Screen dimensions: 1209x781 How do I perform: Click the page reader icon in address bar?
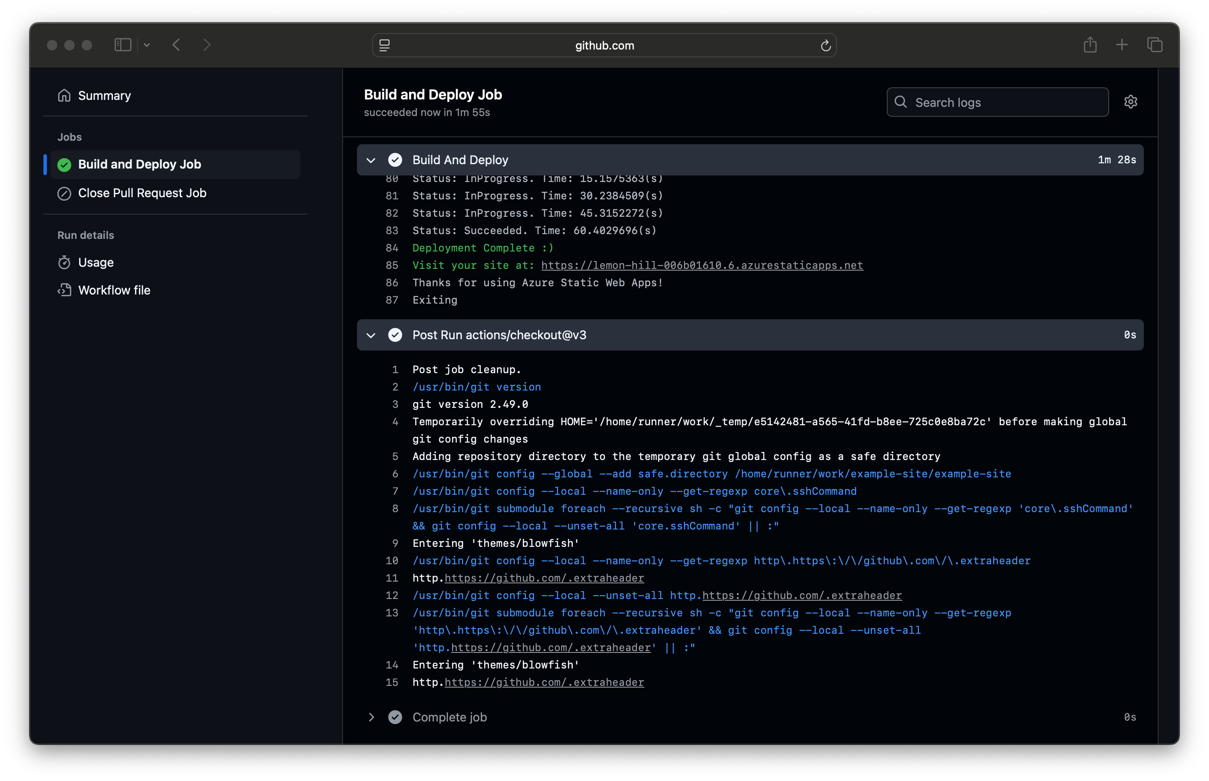pos(384,46)
